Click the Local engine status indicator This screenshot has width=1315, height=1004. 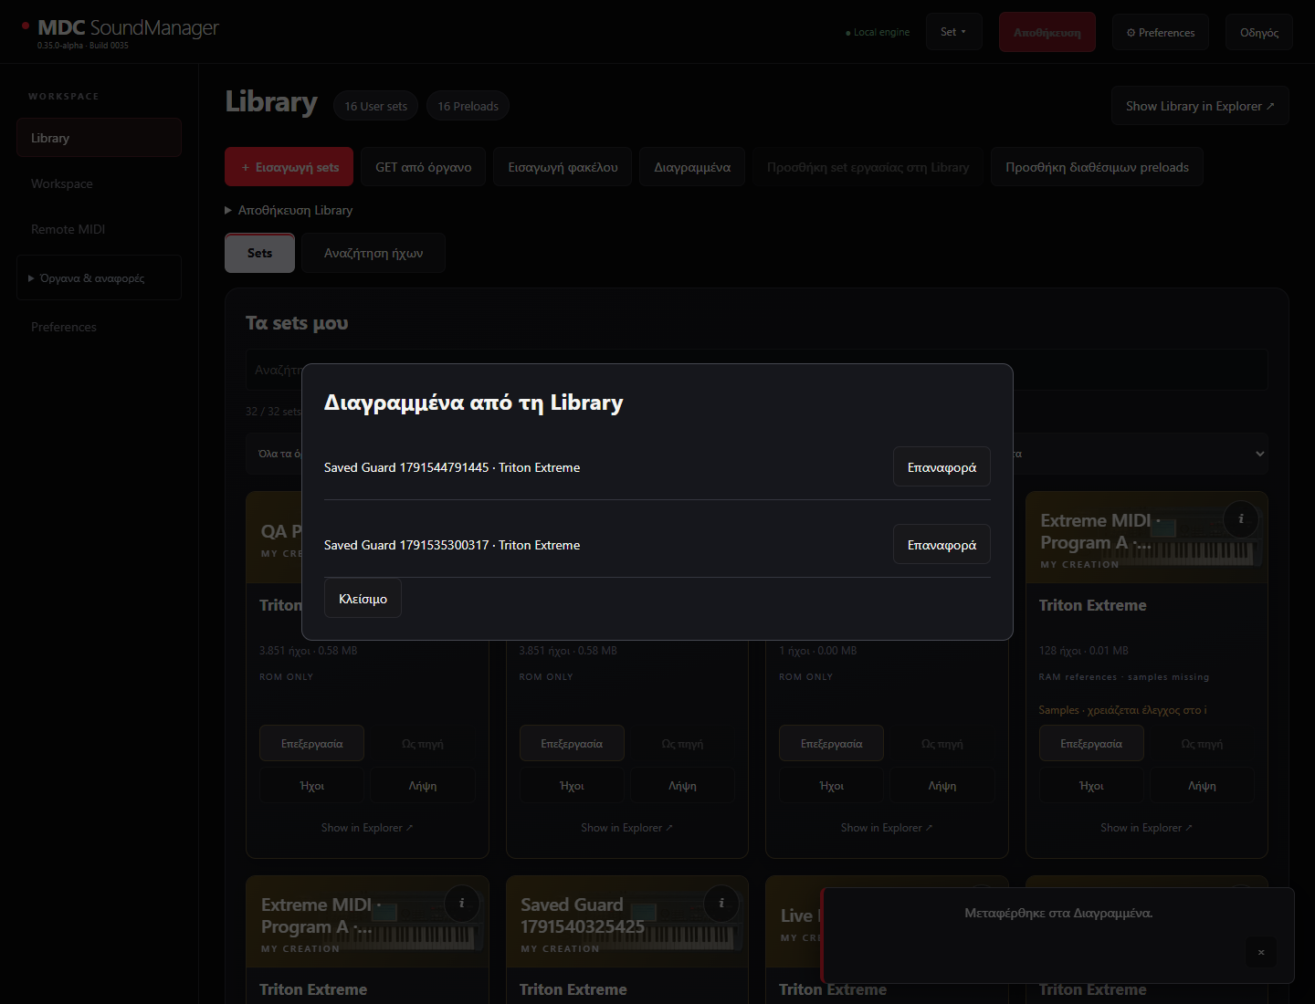click(878, 32)
